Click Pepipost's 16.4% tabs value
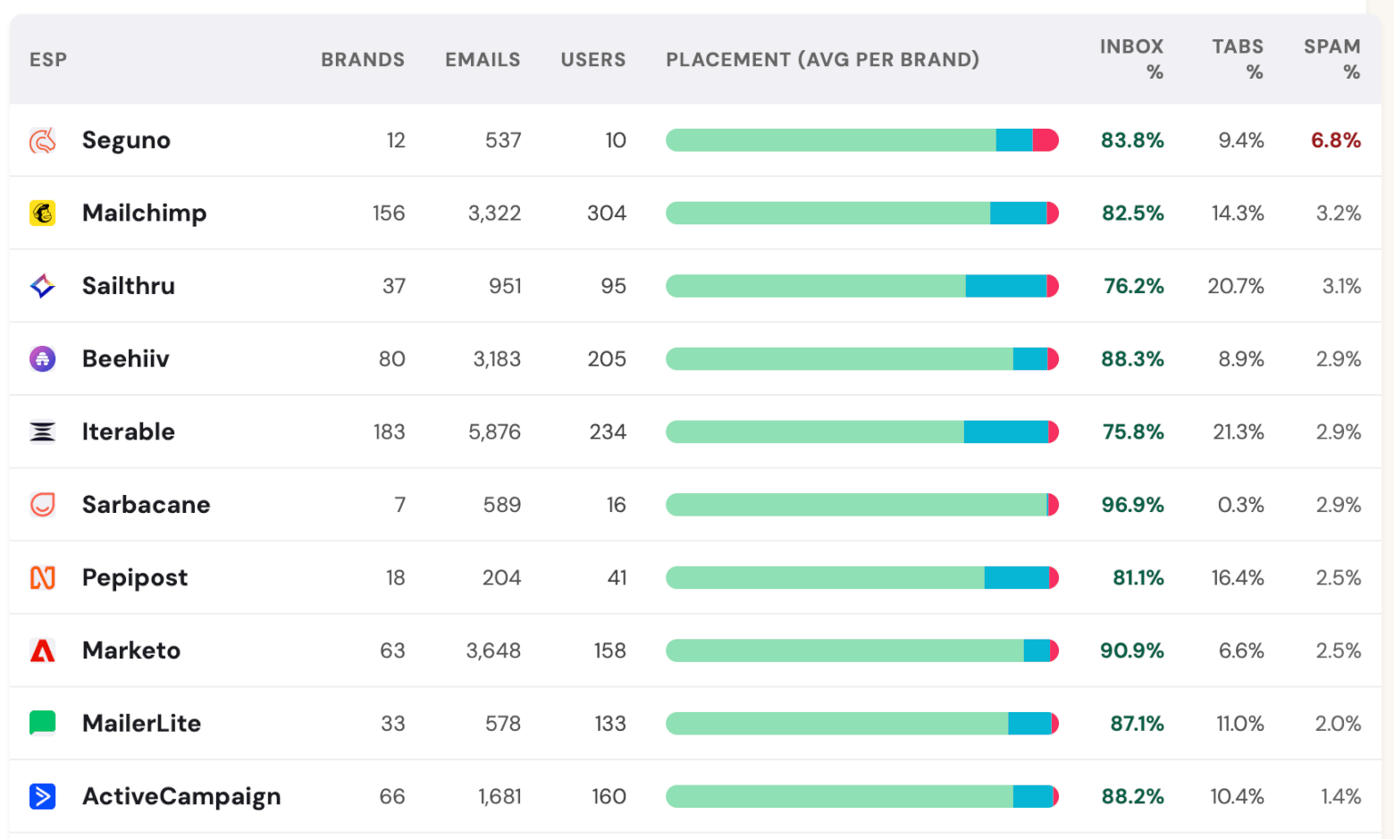Screen dimensions: 1394x839 click(1238, 578)
